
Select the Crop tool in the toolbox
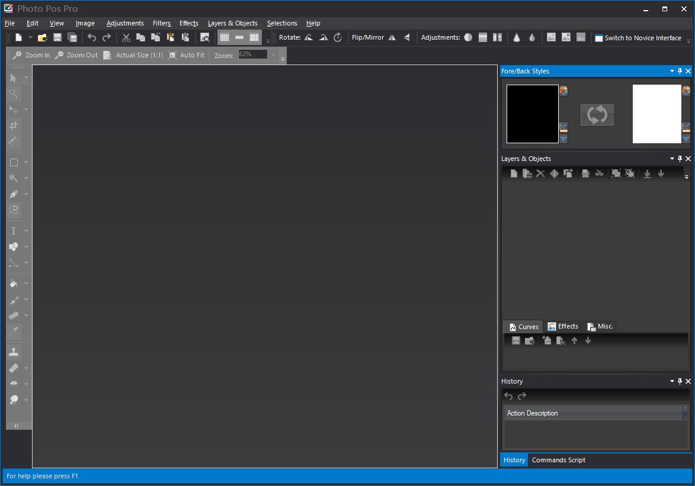(x=14, y=125)
